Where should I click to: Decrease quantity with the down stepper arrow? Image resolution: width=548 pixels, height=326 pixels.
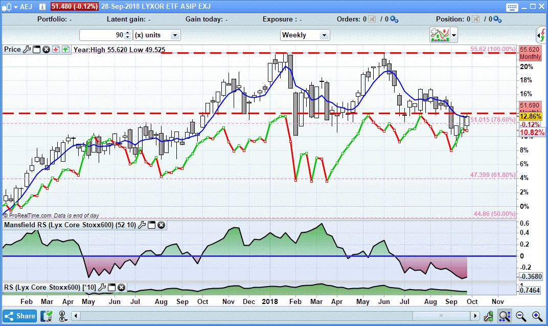[x=128, y=37]
